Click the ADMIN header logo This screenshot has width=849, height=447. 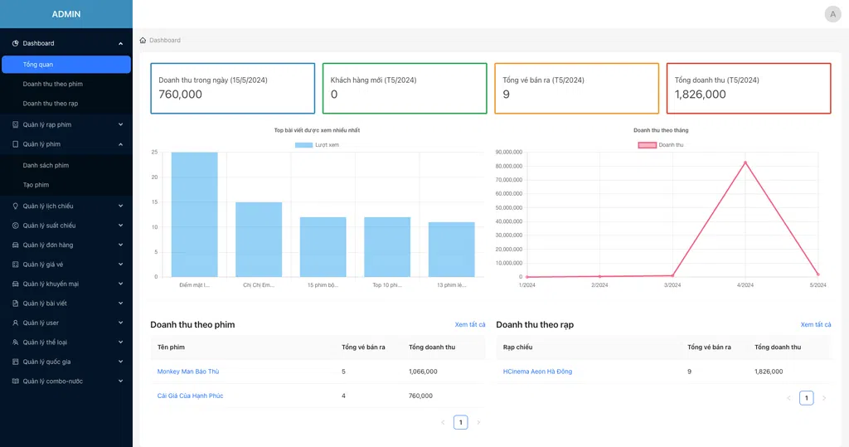point(66,14)
